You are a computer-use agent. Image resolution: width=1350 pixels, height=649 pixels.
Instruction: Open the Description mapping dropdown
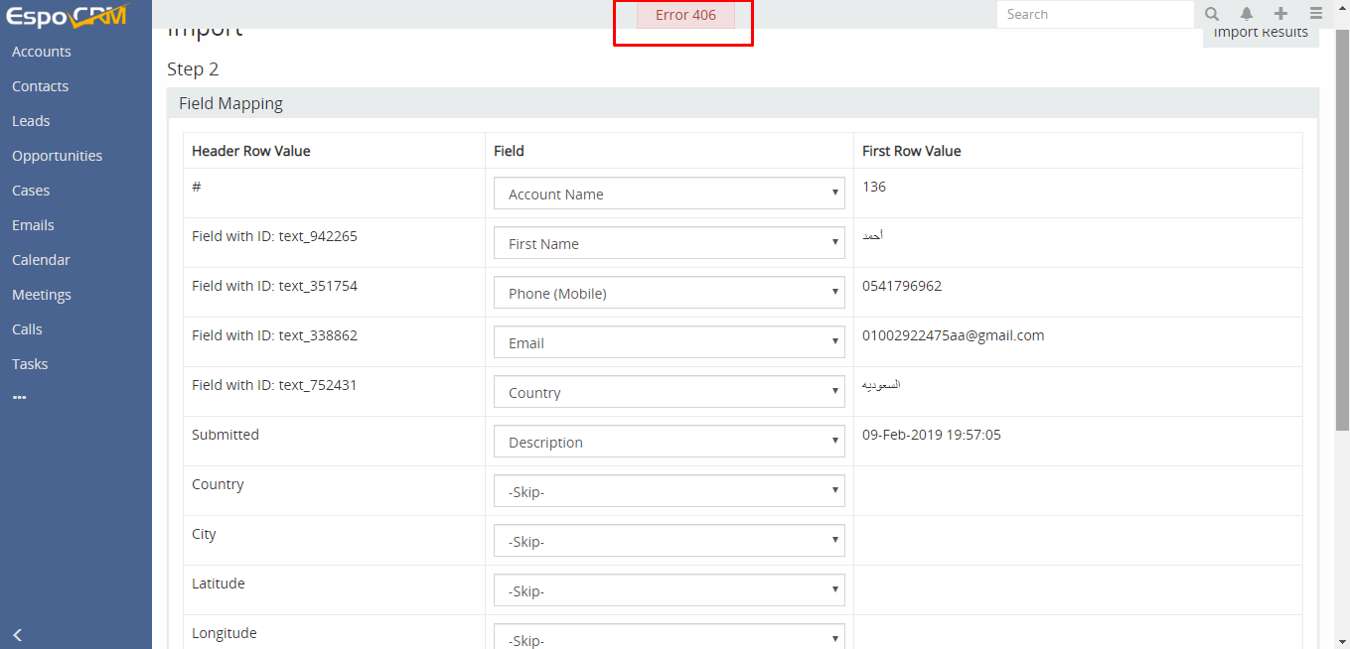click(669, 443)
